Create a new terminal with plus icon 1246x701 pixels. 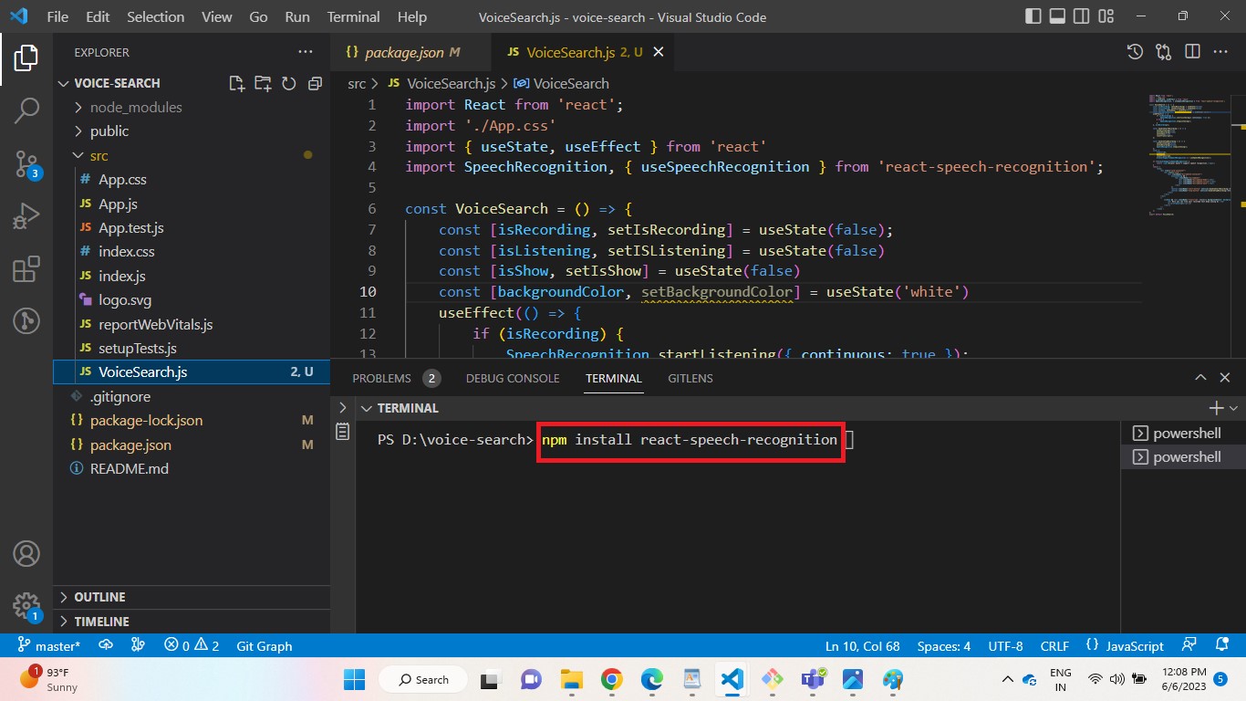pos(1216,408)
